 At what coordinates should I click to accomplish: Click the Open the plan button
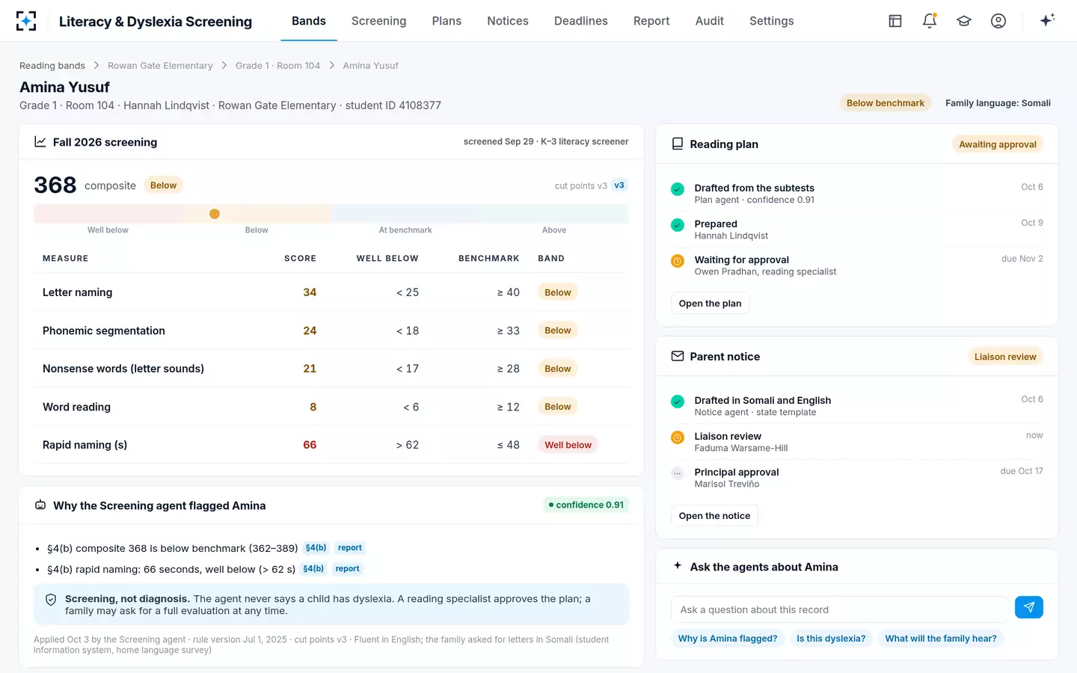[x=711, y=303]
